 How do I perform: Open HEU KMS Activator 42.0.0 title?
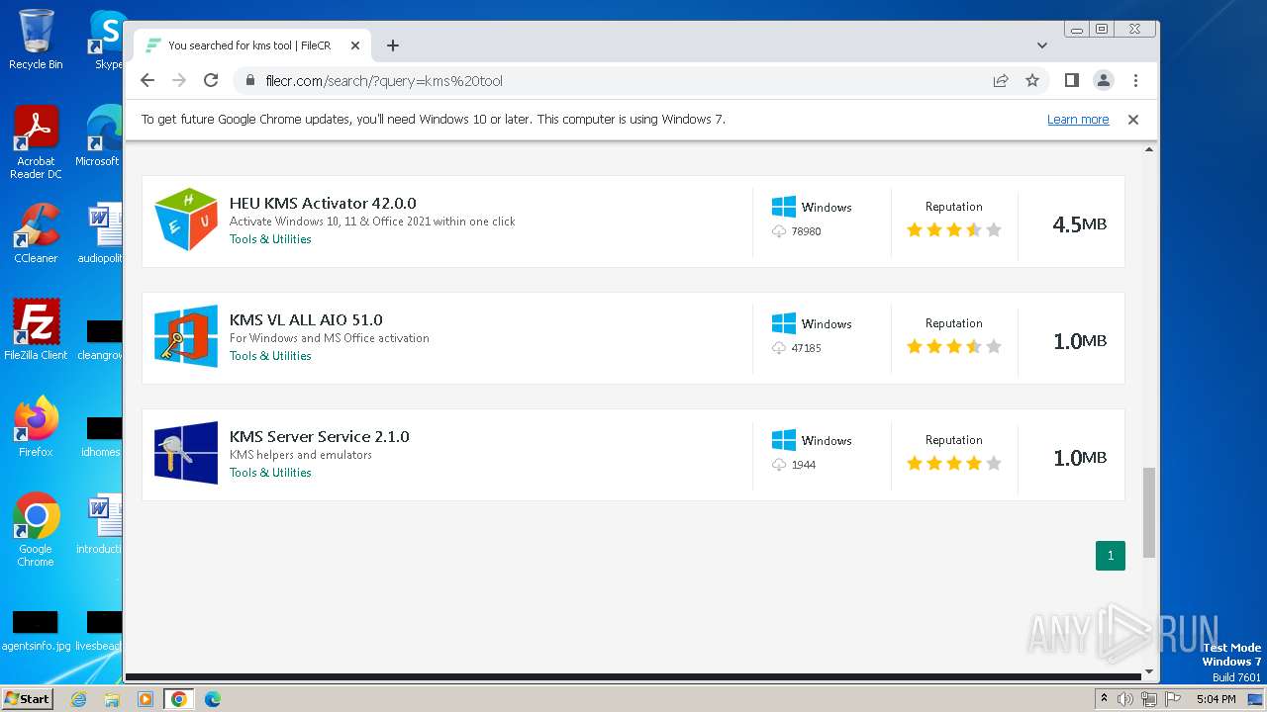pos(323,204)
